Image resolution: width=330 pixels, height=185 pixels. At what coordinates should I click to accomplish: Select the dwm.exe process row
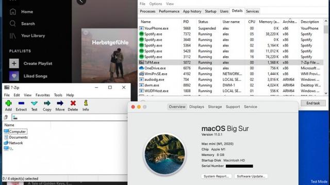click(x=231, y=85)
